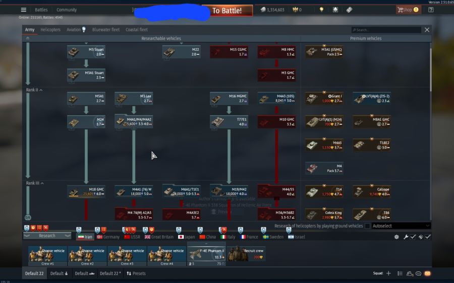The width and height of the screenshot is (454, 283).
Task: Switch to the Helicopters tab
Action: coord(50,30)
